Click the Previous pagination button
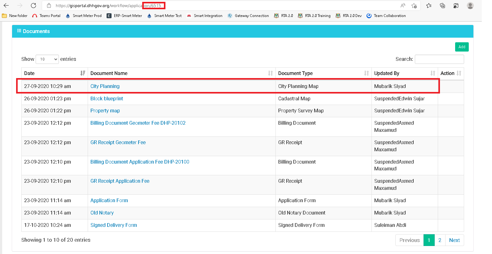The image size is (492, 254). (x=410, y=240)
